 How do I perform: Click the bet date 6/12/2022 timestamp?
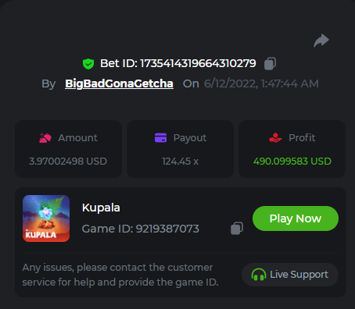pos(261,83)
